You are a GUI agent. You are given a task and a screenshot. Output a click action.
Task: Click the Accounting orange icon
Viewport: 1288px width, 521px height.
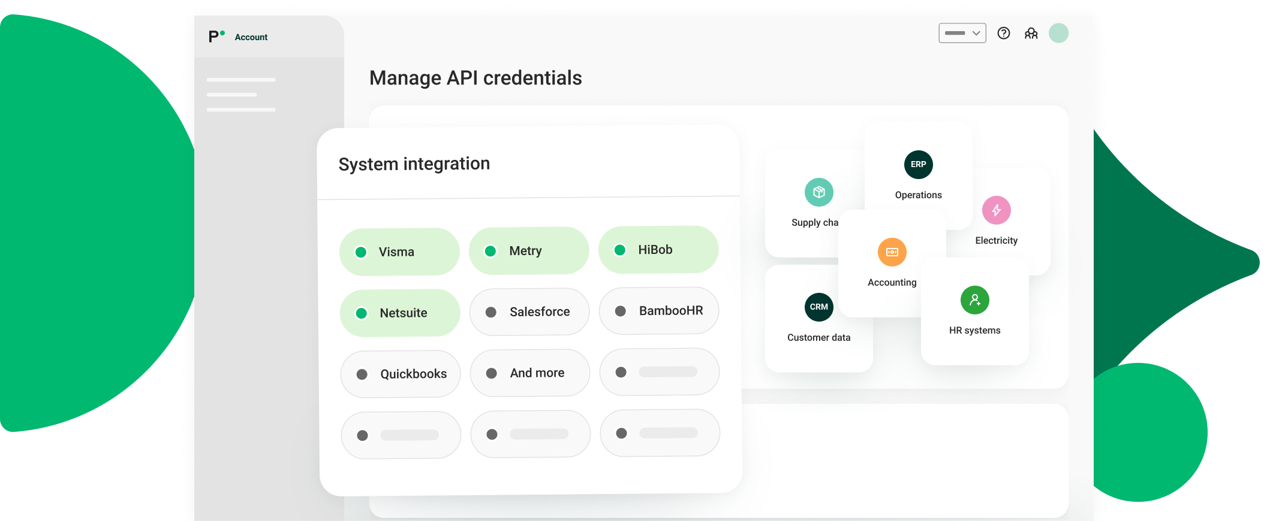click(892, 252)
